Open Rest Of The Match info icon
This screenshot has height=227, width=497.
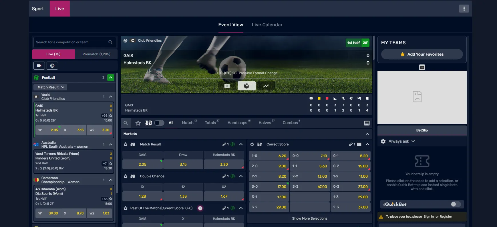pos(200,208)
